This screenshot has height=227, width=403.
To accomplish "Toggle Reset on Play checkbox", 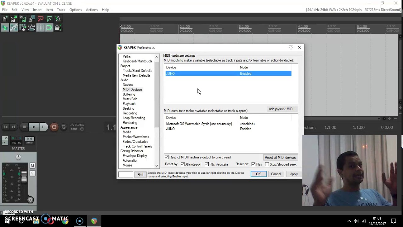I will [253, 164].
